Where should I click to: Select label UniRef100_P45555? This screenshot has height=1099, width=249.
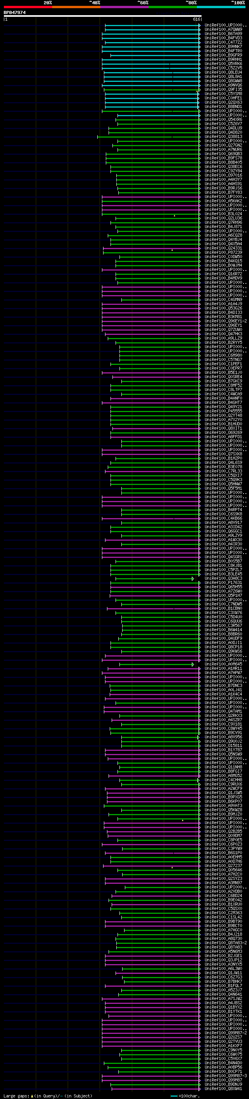(223, 411)
